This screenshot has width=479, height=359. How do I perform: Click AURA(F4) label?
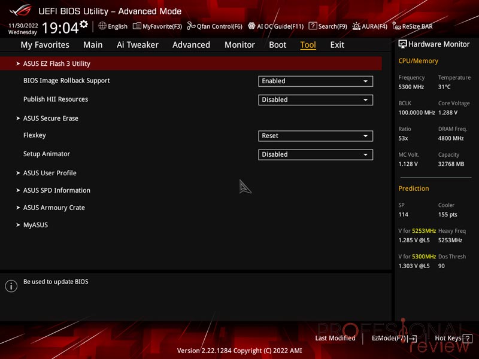point(375,26)
